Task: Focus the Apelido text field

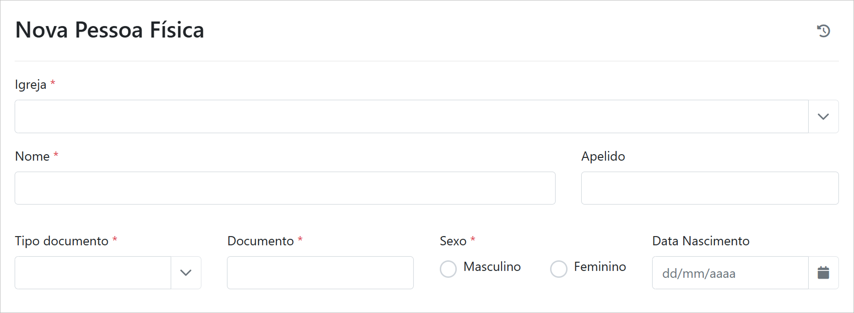Action: click(709, 188)
